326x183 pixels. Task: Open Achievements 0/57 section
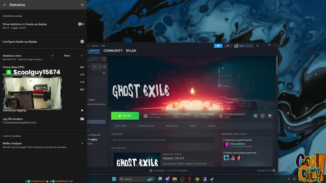pyautogui.click(x=232, y=116)
